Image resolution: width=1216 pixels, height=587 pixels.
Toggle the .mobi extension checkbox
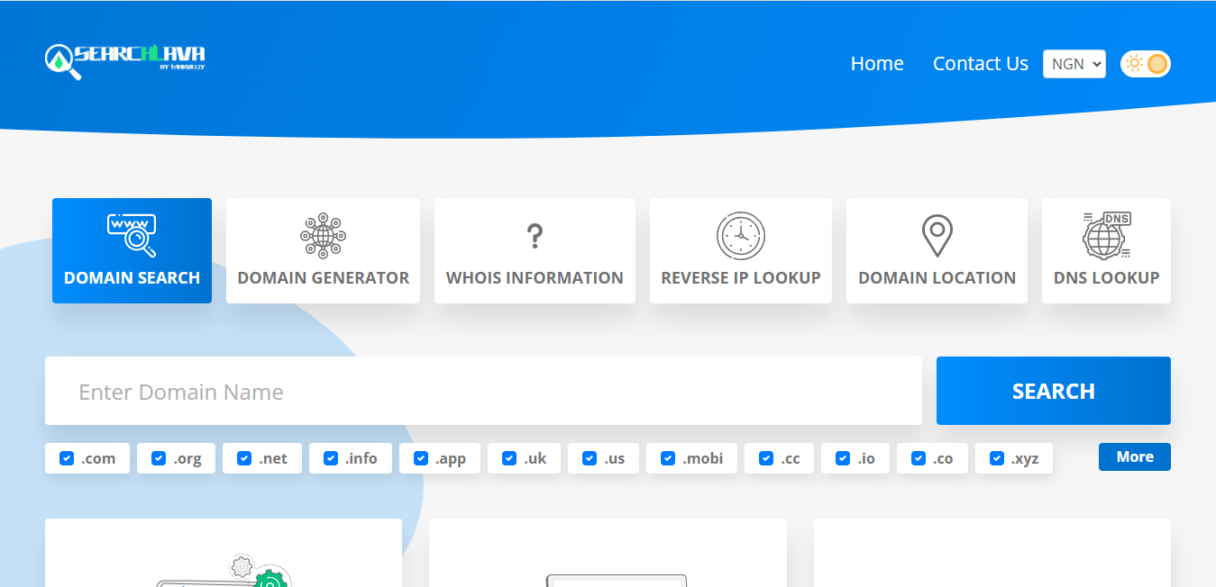point(668,458)
